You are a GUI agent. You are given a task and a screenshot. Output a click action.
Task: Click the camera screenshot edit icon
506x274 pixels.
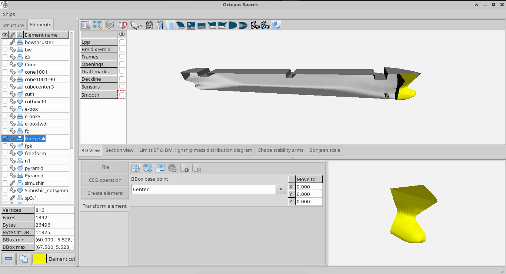click(x=110, y=25)
